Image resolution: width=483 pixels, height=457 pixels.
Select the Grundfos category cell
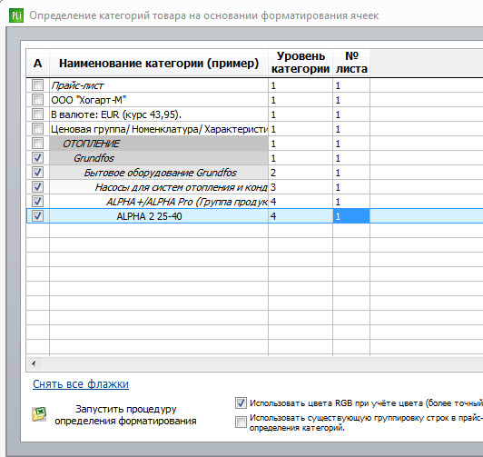click(159, 158)
